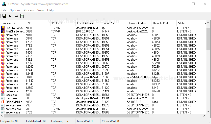This screenshot has width=211, height=124.
Task: Select OfficeClickToRun local port 61428 cell
Action: pos(105,102)
